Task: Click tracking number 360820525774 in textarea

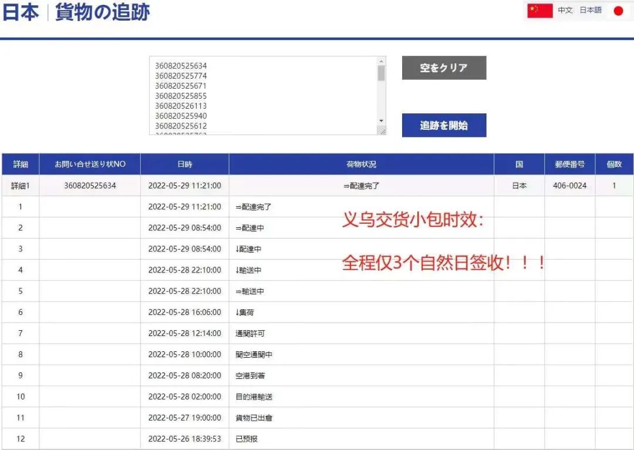Action: tap(181, 76)
